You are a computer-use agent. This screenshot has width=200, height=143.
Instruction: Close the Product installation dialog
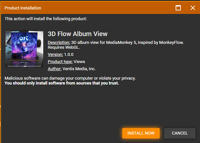193,8
